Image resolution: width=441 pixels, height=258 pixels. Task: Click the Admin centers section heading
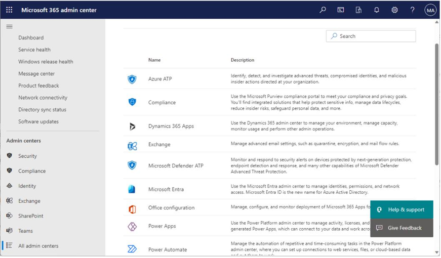coord(24,141)
